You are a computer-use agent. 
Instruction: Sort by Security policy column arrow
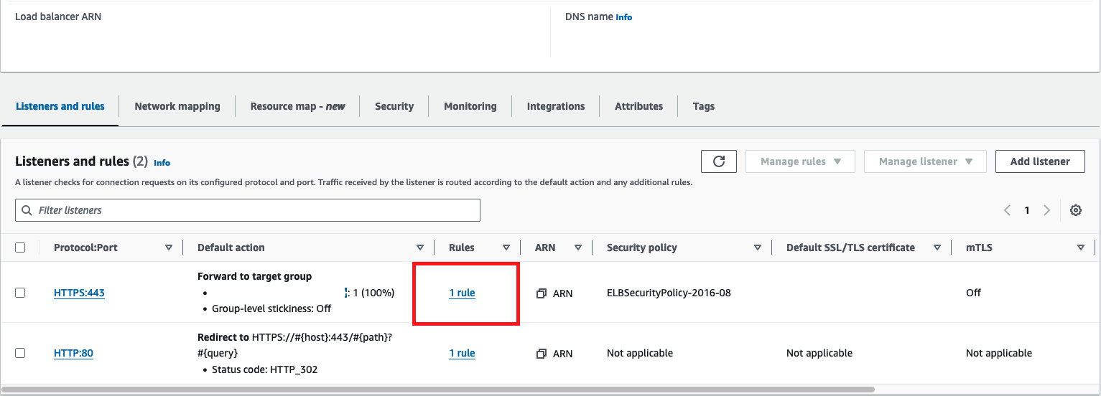coord(757,247)
